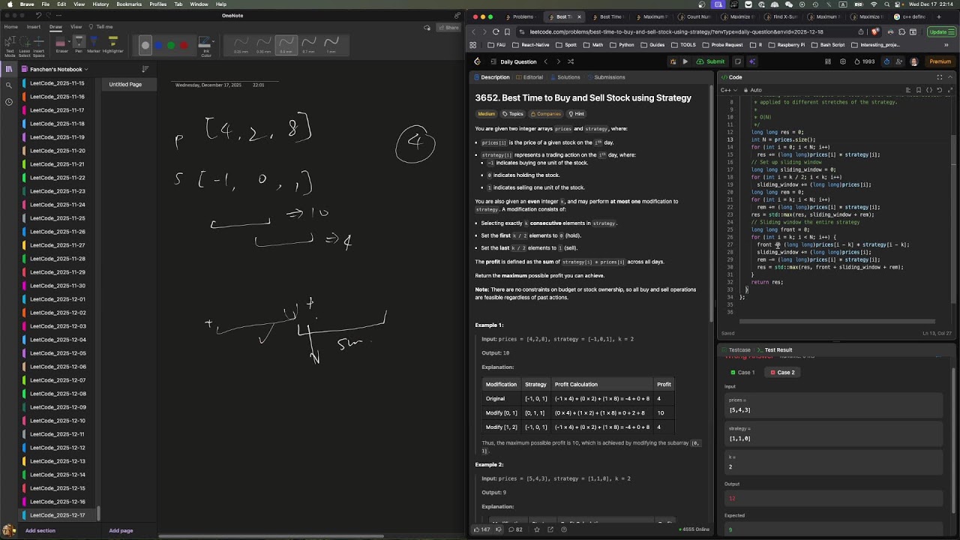960x540 pixels.
Task: Click the AI sparkle icon in LeetCode toolbar
Action: 752,61
